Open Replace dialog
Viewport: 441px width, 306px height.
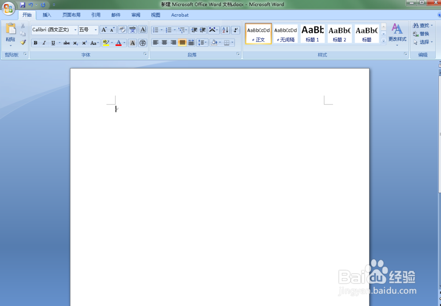click(x=421, y=34)
